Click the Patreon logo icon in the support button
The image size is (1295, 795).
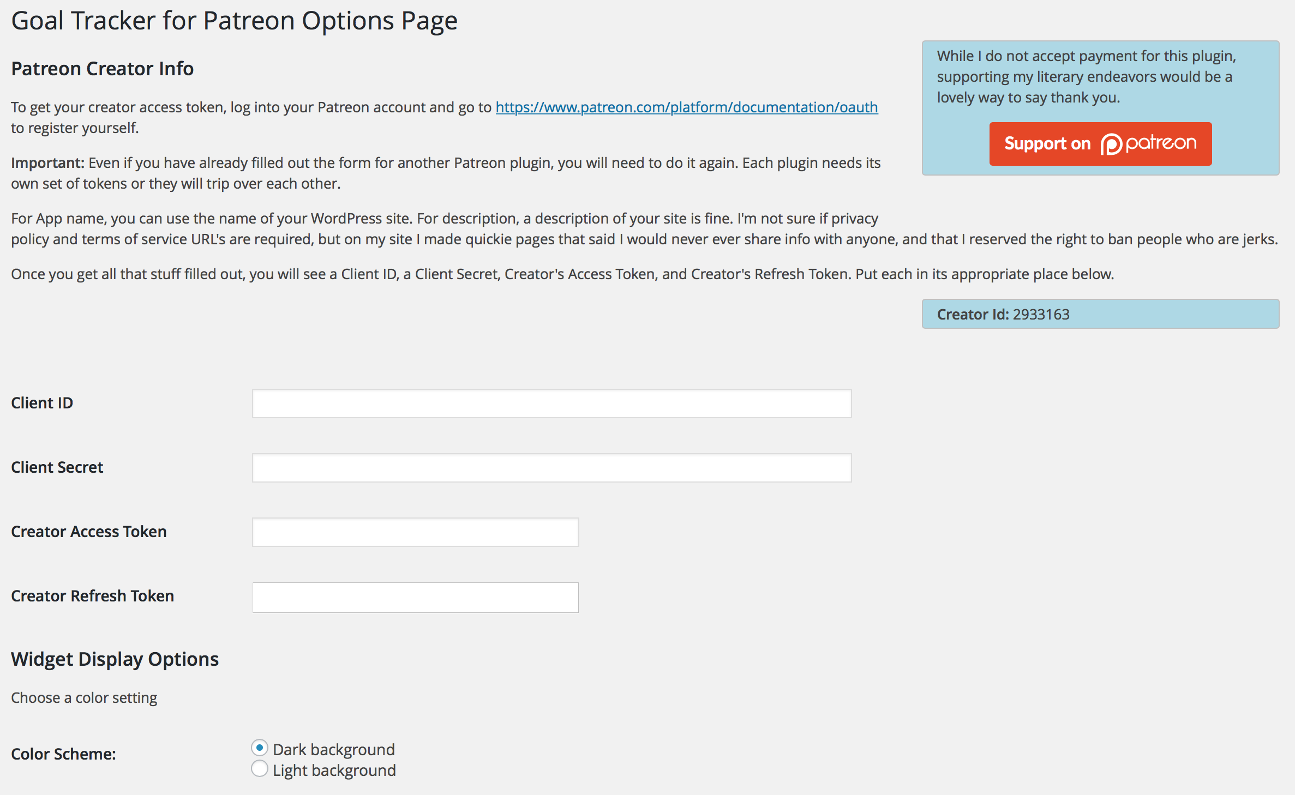click(x=1111, y=144)
